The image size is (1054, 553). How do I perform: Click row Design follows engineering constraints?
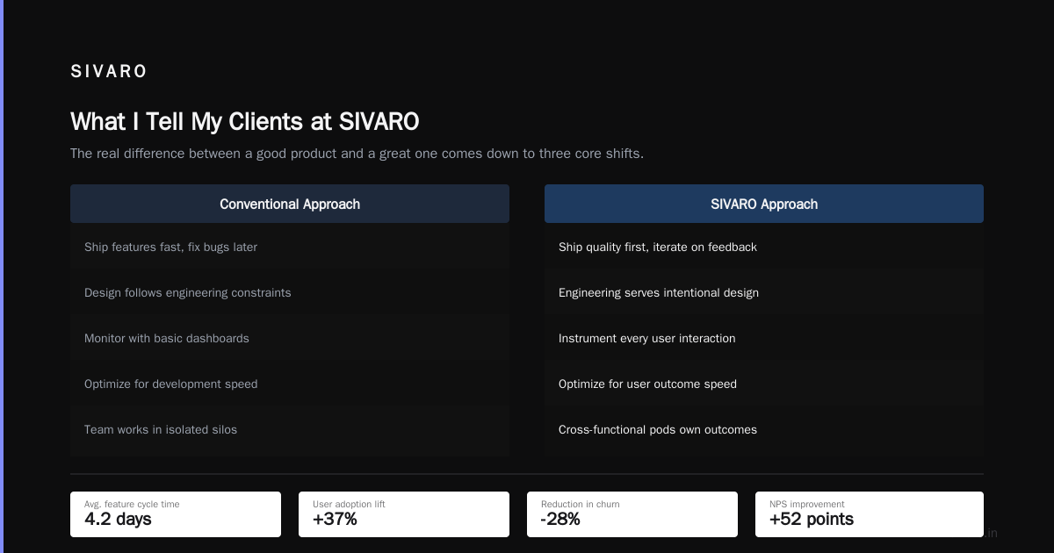290,293
